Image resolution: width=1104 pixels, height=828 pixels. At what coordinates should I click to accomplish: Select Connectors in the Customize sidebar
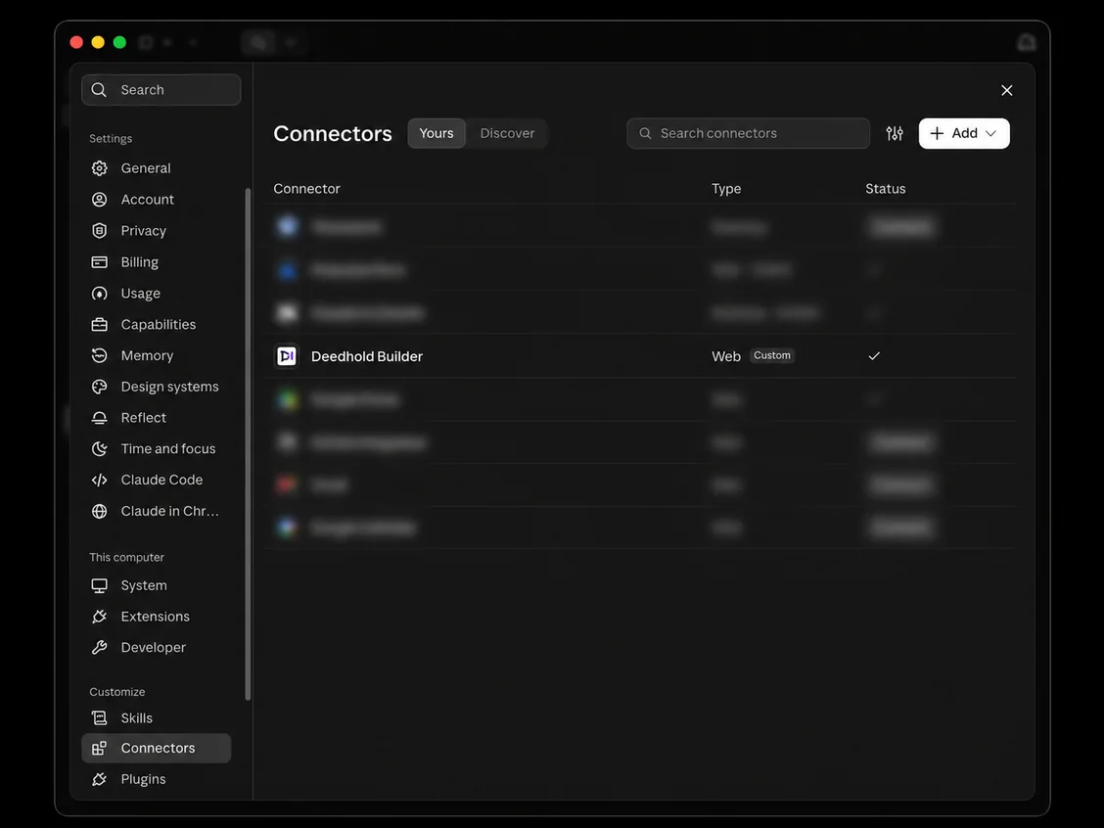point(157,749)
